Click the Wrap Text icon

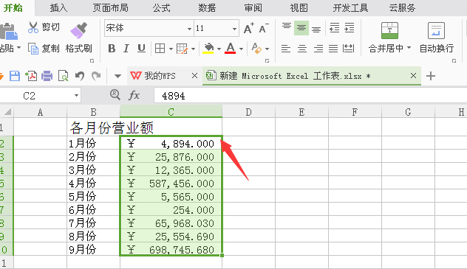tap(436, 30)
